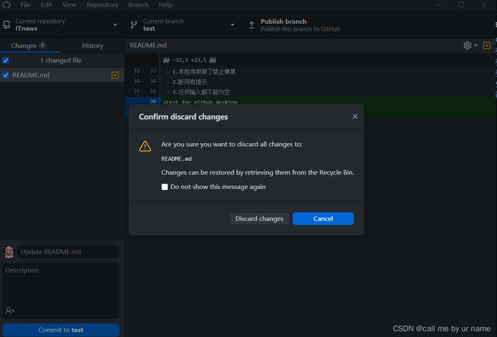
Task: Check 'Do not show this message again'
Action: (x=165, y=187)
